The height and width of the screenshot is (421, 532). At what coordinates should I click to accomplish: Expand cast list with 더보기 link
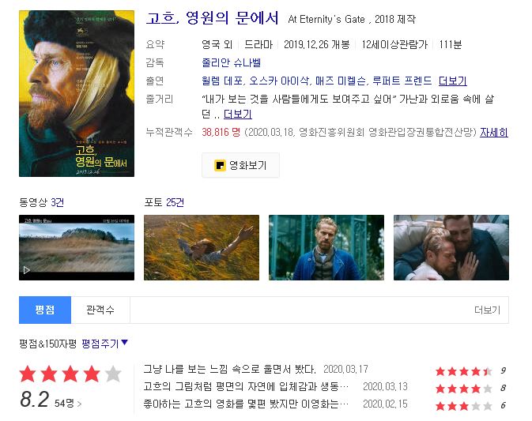(x=453, y=81)
